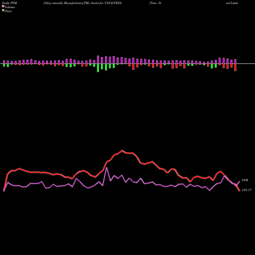Click the '189.17' price value label
Viewport: 255px width, 255px height.
pos(246,190)
